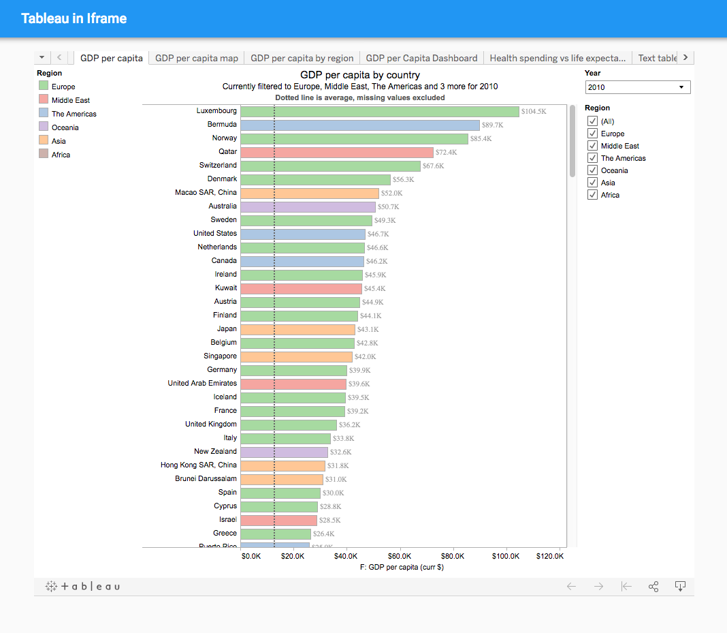This screenshot has height=633, width=727.
Task: Click the redo arrow icon
Action: coord(598,586)
